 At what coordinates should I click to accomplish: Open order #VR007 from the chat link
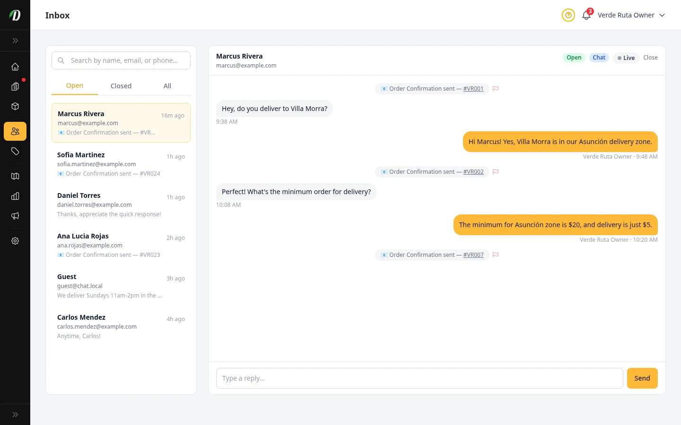pyautogui.click(x=473, y=255)
